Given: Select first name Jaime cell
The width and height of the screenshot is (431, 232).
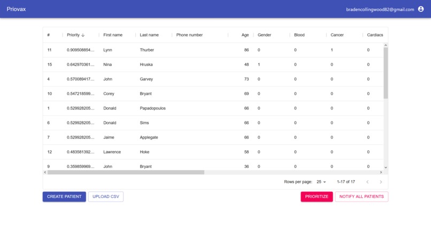Looking at the screenshot, I should point(109,137).
